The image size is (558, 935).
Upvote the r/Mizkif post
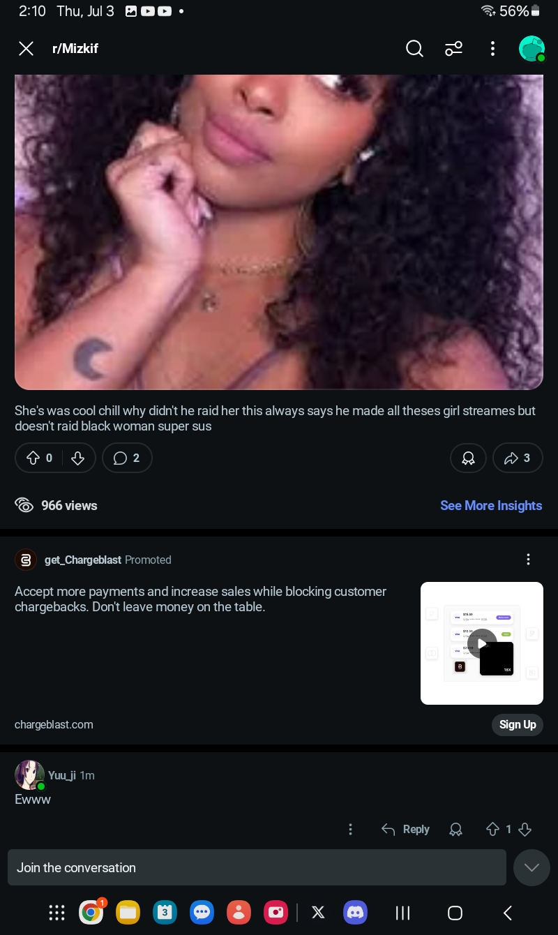(x=33, y=458)
